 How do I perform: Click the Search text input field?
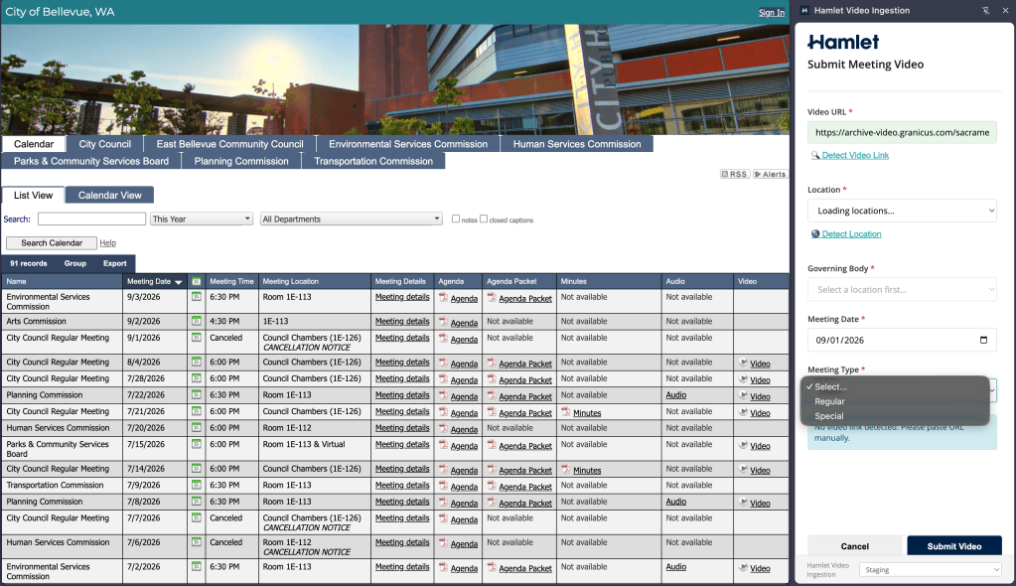coord(92,220)
